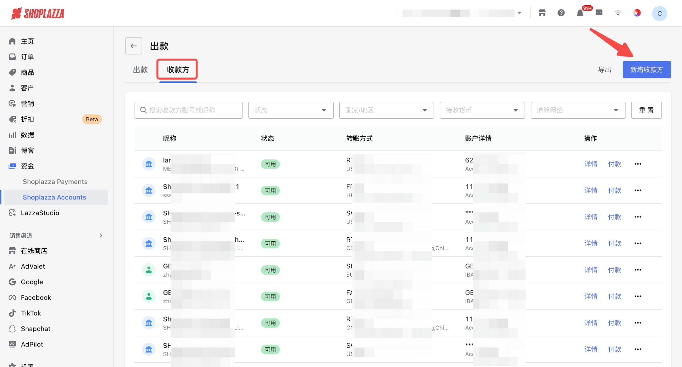Open the 接收货币 filter dropdown
Viewport: 682px width, 367px height.
(482, 110)
